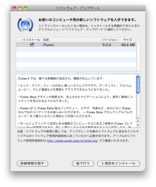Viewport: 156px width, 187px height.
Task: Zoom the window with green button
Action: pos(26,8)
